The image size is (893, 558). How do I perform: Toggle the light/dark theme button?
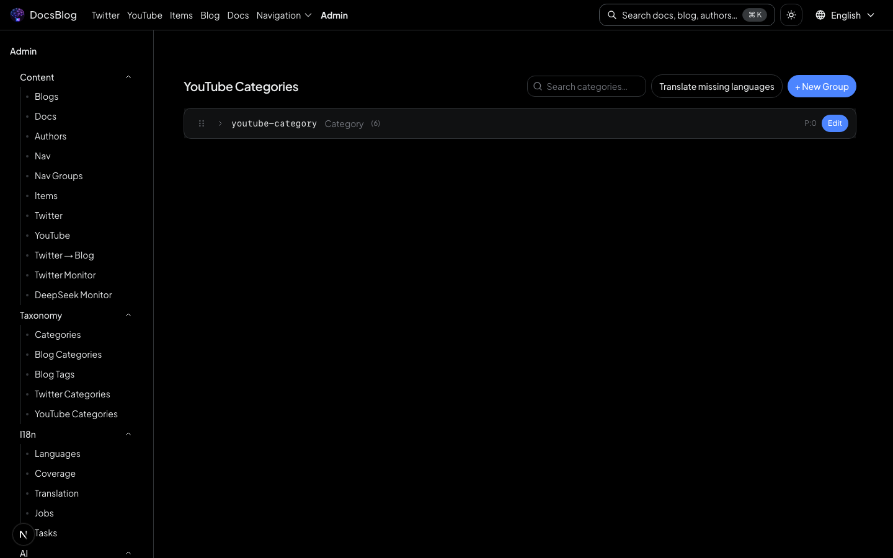[x=791, y=15]
